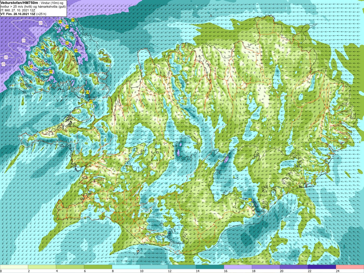Click the legend scale number 14
The width and height of the screenshot is (364, 273).
[197, 271]
